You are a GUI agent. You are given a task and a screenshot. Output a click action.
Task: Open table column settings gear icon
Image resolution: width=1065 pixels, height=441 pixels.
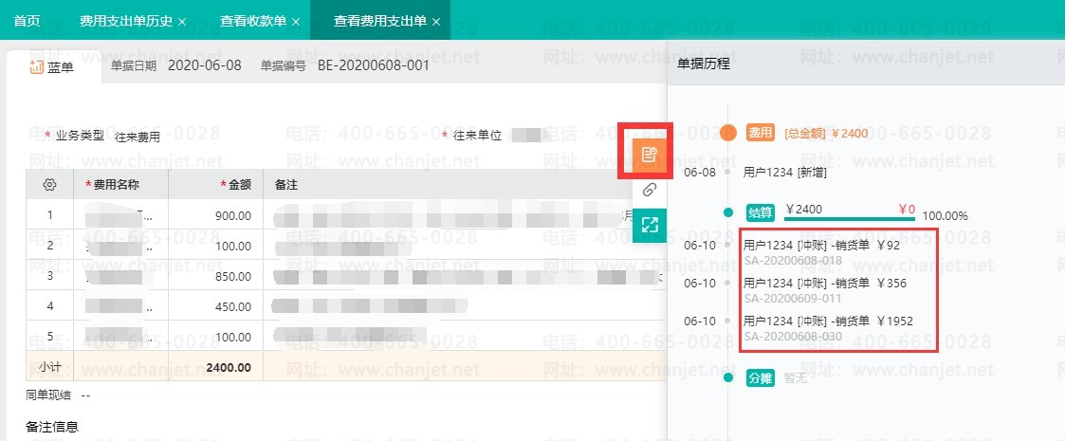[50, 184]
